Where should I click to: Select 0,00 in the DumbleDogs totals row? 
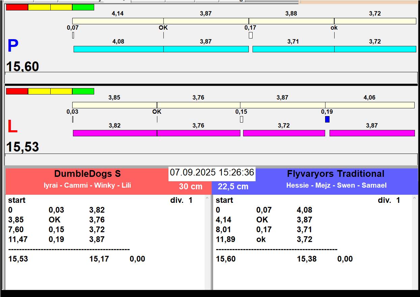(x=137, y=259)
